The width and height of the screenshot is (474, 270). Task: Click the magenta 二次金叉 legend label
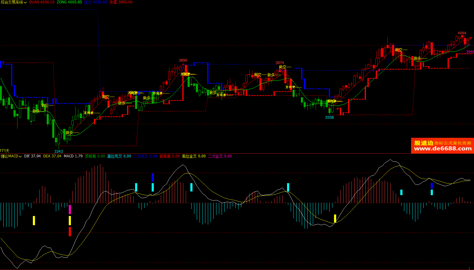click(x=215, y=156)
